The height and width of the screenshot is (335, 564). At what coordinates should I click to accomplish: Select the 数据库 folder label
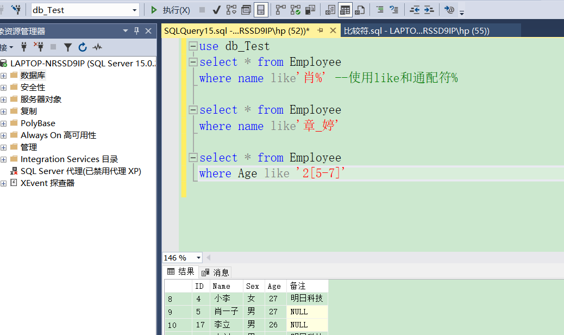coord(33,75)
